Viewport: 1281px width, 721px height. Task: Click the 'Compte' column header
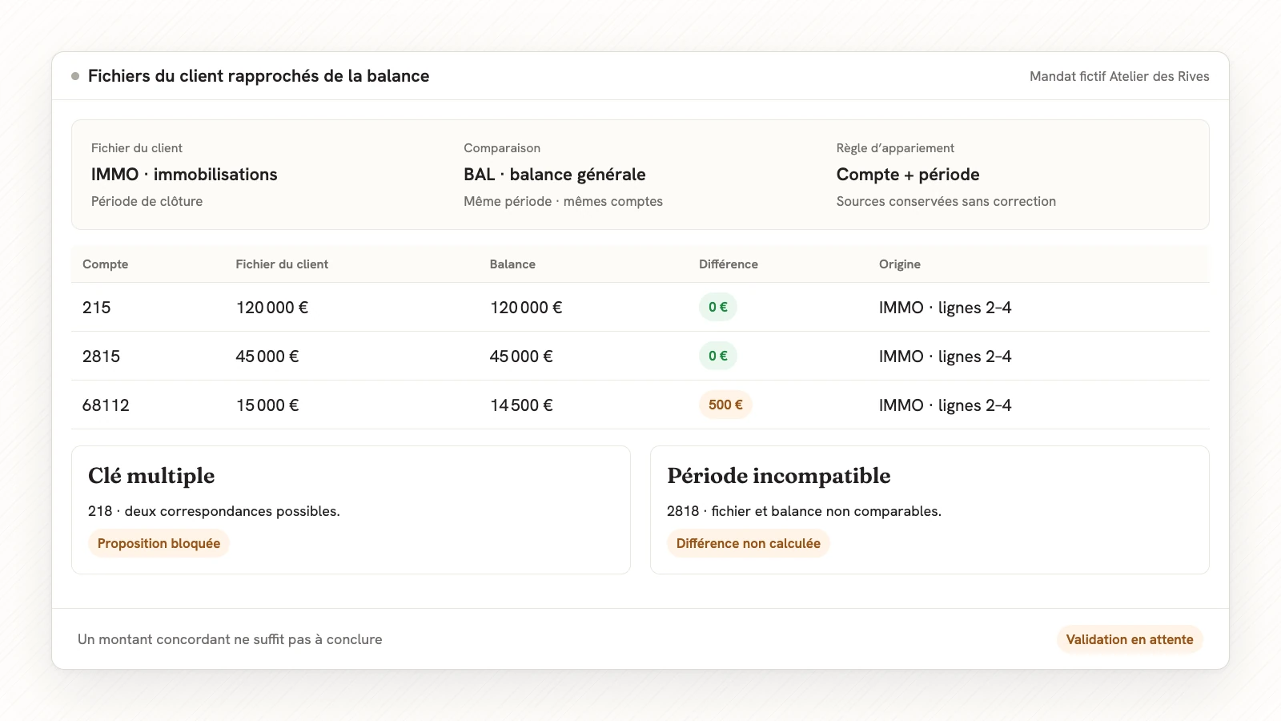105,264
